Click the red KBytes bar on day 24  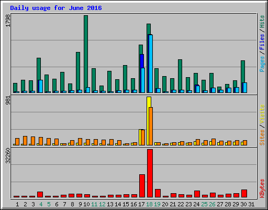[197, 194]
